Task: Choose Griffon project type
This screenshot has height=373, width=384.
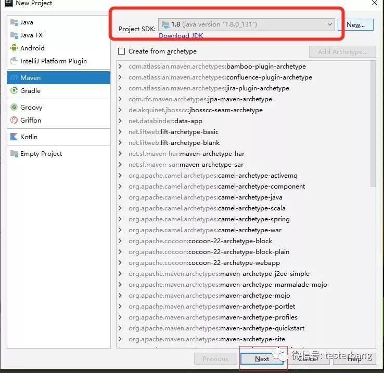Action: 59,120
